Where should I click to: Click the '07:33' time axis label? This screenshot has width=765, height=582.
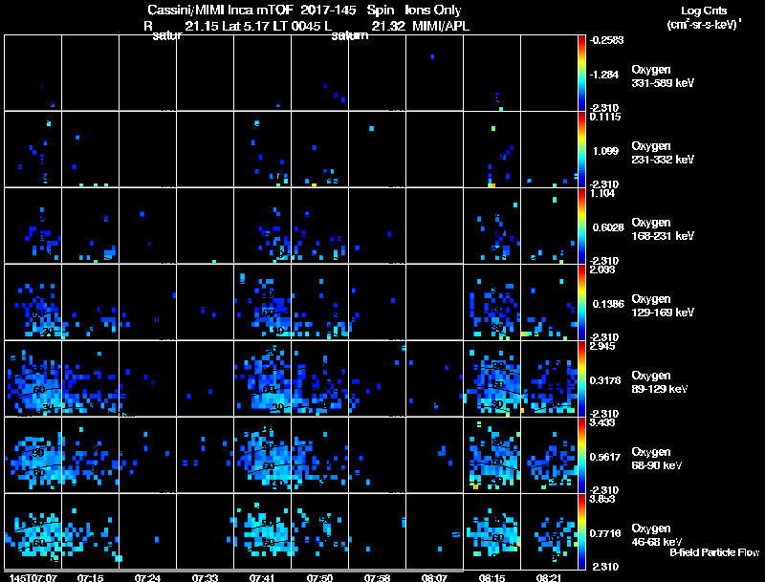pyautogui.click(x=205, y=578)
